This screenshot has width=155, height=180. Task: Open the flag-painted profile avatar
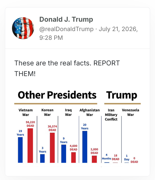(23, 28)
